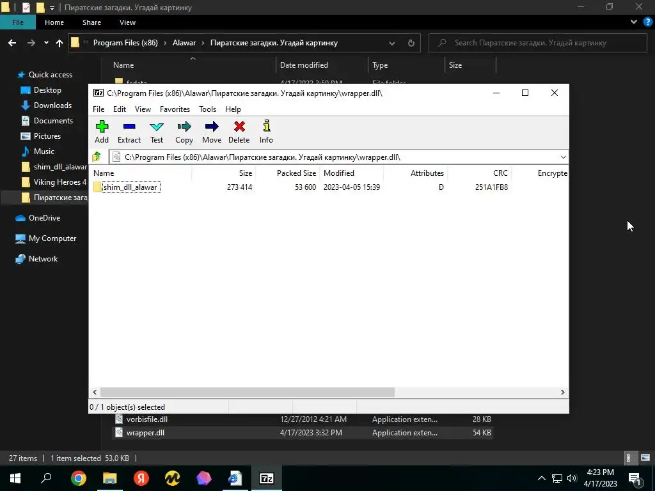Open Windows Start menu
655x491 pixels.
[x=15, y=478]
